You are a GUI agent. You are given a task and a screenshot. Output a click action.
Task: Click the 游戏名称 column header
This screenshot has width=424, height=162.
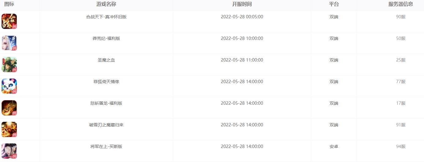tap(106, 4)
